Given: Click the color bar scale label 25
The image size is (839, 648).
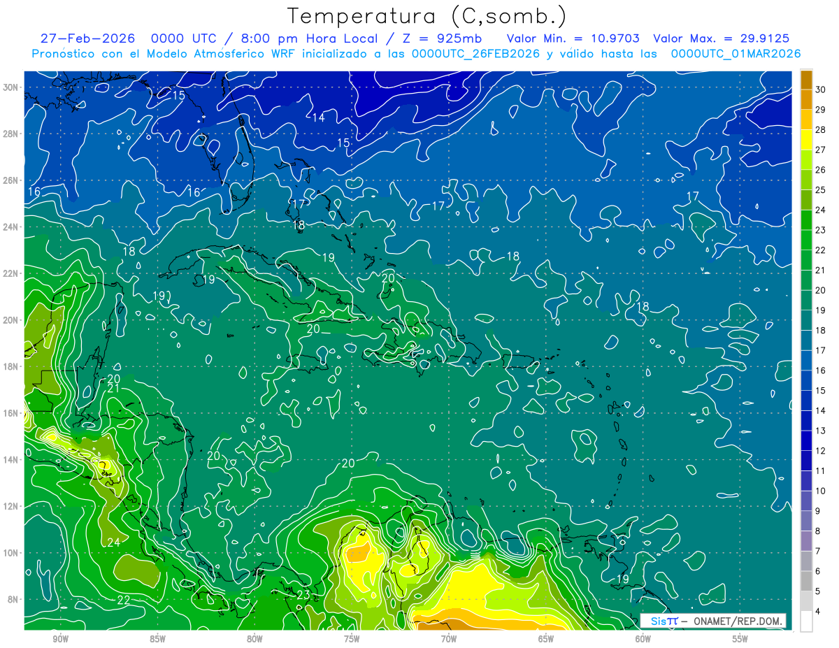Looking at the screenshot, I should click(821, 189).
